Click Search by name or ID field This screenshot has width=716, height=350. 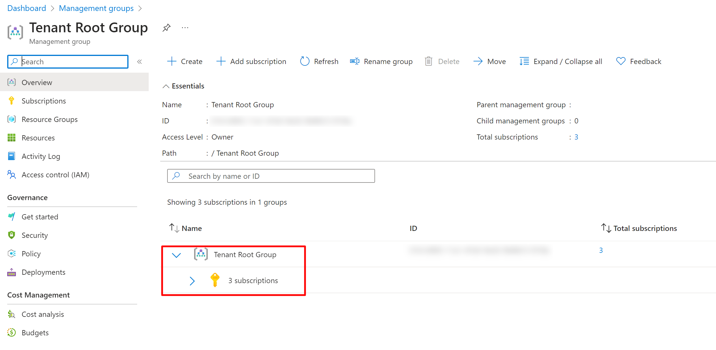[271, 176]
